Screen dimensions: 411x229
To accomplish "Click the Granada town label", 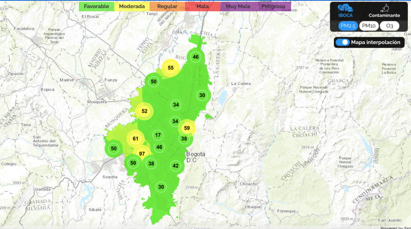I will click(42, 189).
